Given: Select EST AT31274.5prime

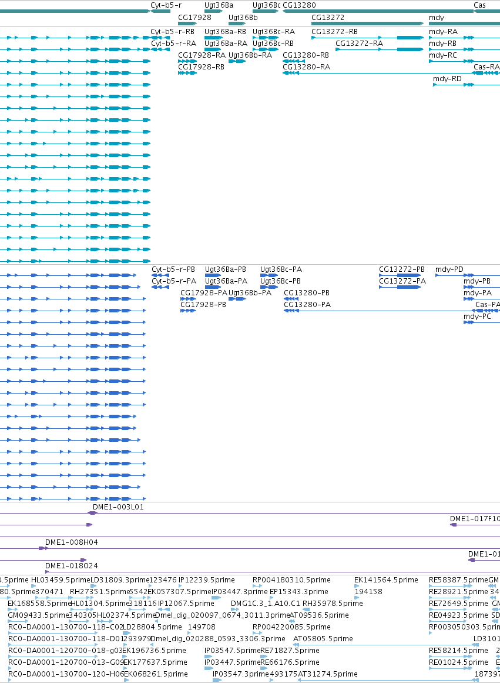Looking at the screenshot, I should pyautogui.click(x=328, y=674).
